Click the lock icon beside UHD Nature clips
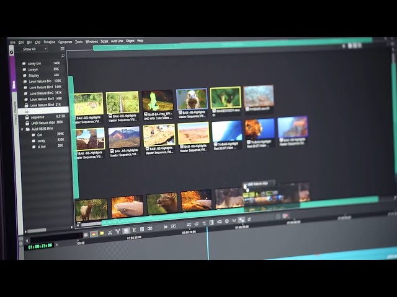 (27, 123)
